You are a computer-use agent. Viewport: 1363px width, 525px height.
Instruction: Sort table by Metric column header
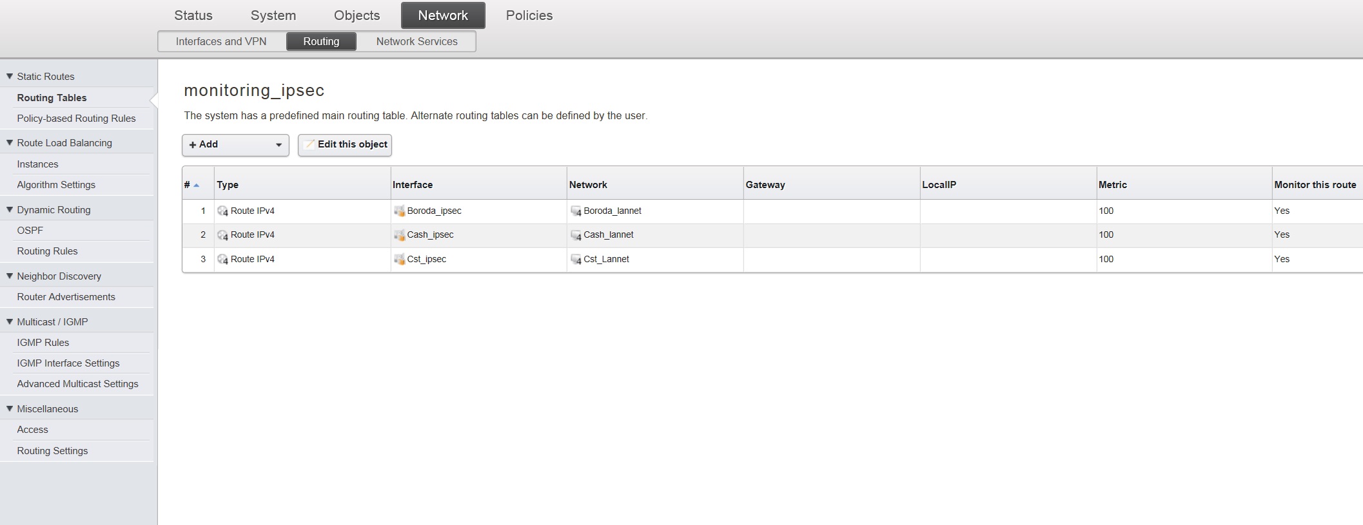coord(1113,185)
